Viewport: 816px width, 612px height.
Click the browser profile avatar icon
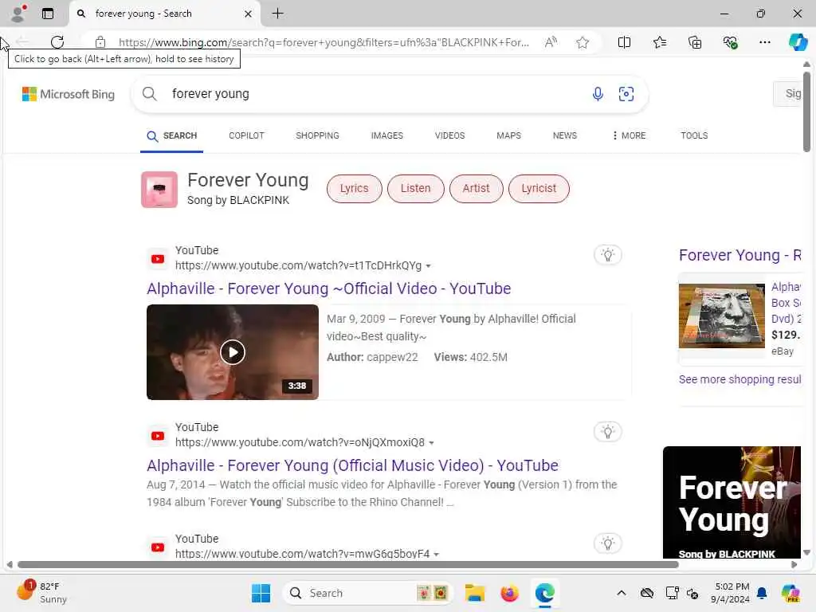[18, 14]
